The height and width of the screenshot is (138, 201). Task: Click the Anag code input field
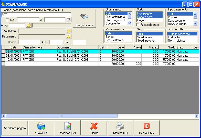[17, 25]
